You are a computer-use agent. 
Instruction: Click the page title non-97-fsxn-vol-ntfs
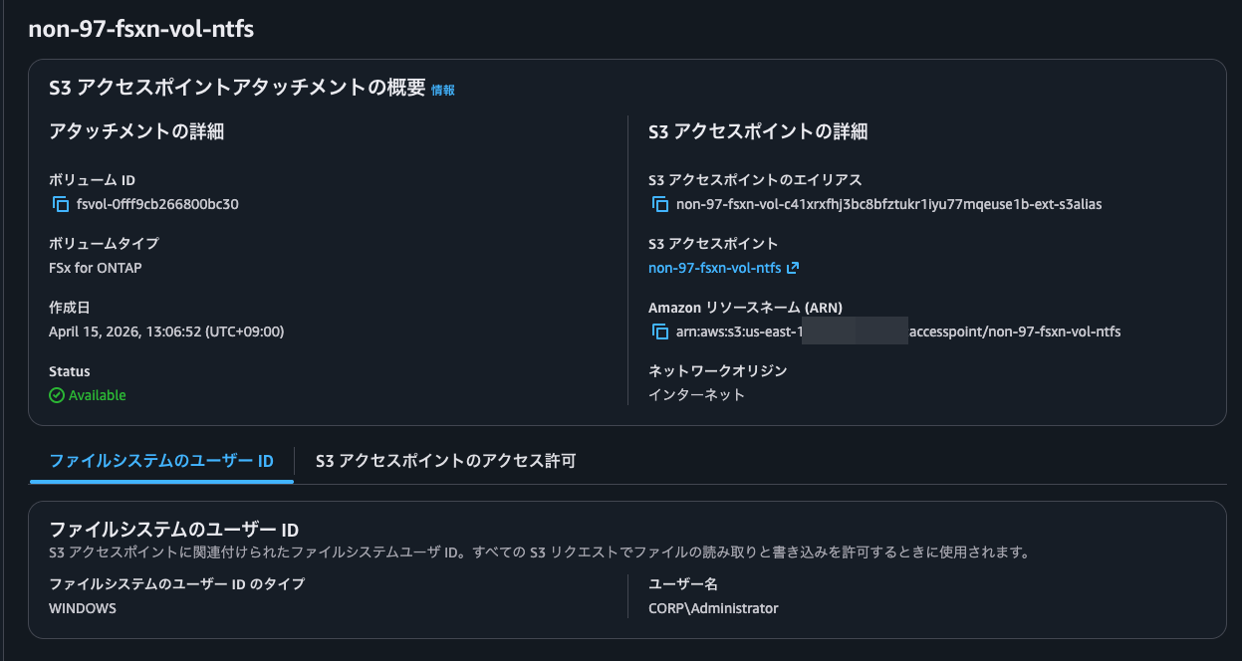click(141, 29)
